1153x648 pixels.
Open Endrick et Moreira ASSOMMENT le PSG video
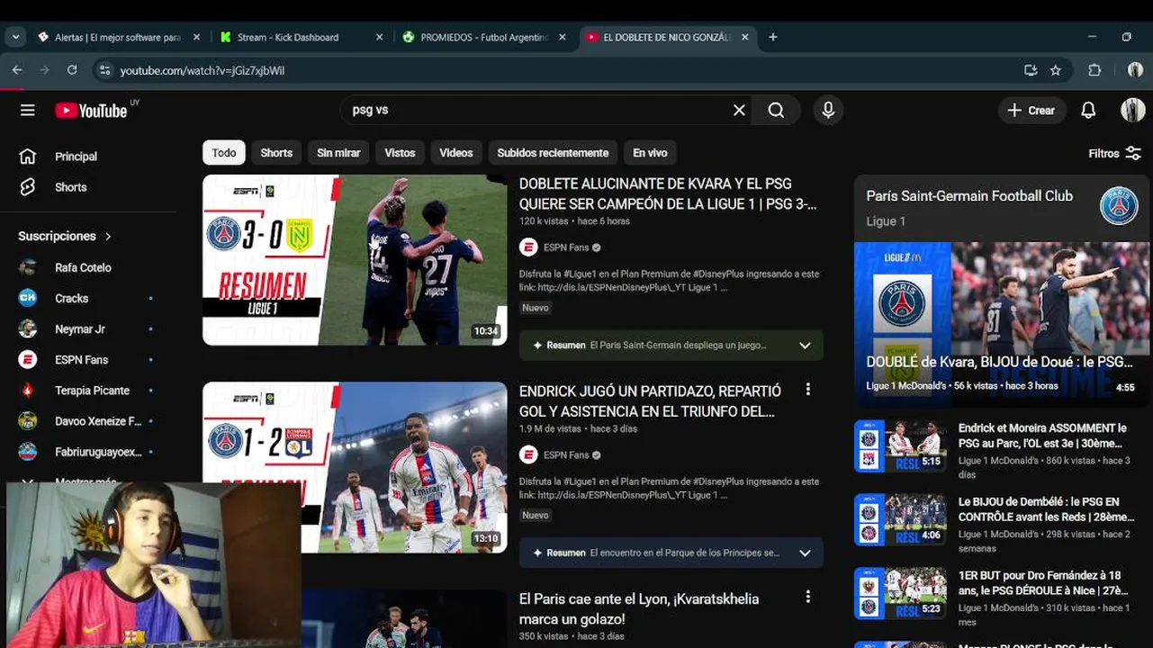point(1041,436)
